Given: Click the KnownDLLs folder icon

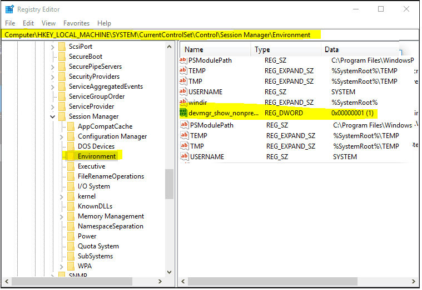Looking at the screenshot, I should pyautogui.click(x=71, y=206).
